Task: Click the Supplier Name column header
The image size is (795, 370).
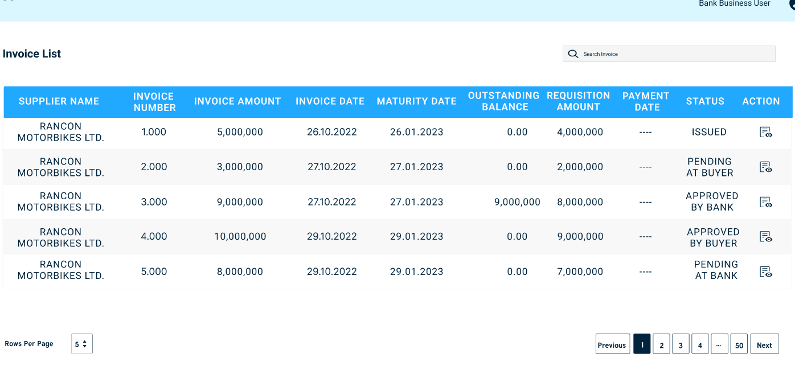Action: click(x=59, y=101)
